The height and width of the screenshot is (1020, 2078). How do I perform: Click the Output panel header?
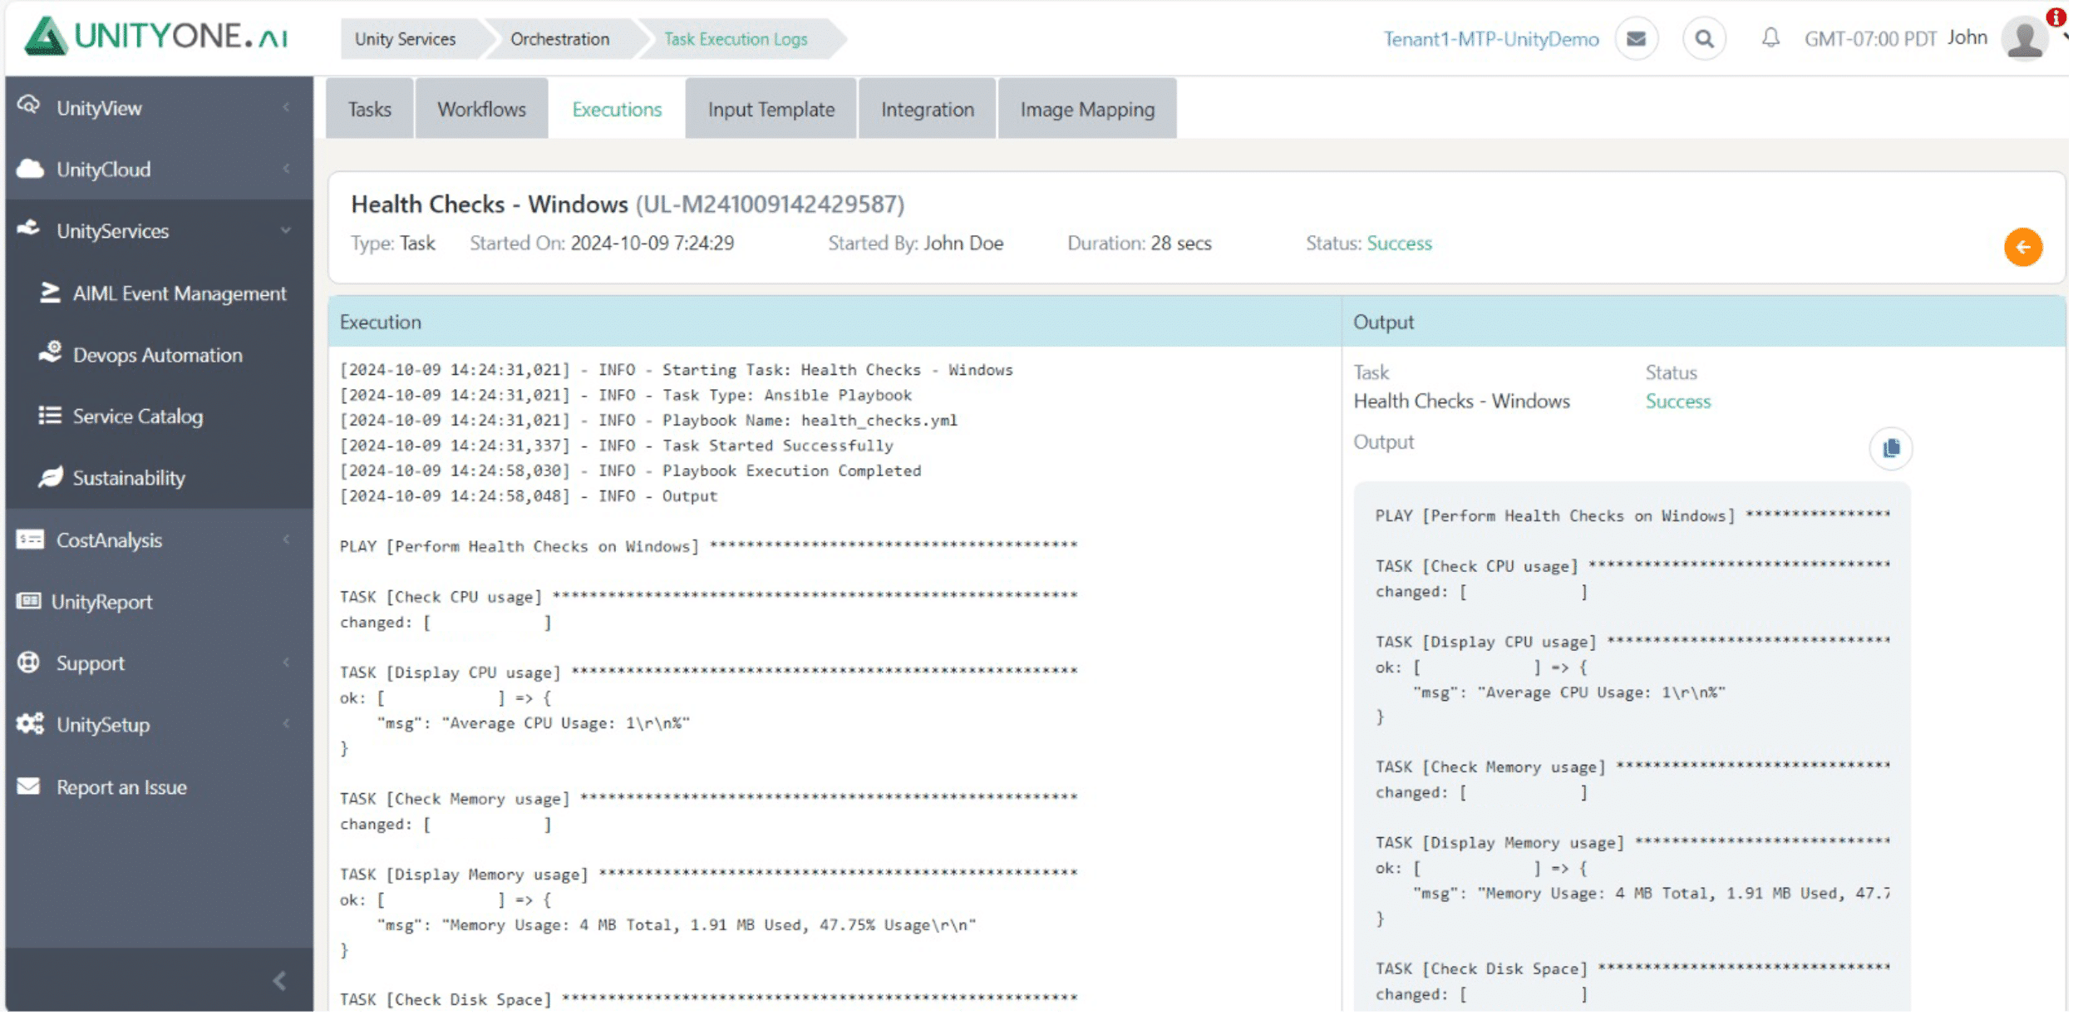[1703, 322]
